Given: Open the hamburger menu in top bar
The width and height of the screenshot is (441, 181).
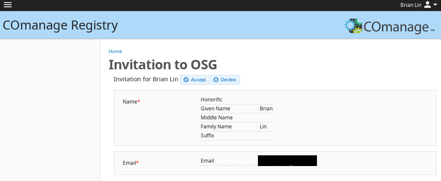Looking at the screenshot, I should tap(7, 5).
